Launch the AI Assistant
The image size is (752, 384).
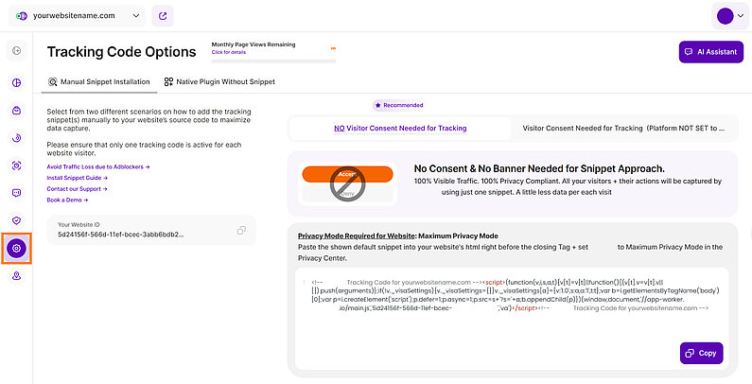(698, 52)
